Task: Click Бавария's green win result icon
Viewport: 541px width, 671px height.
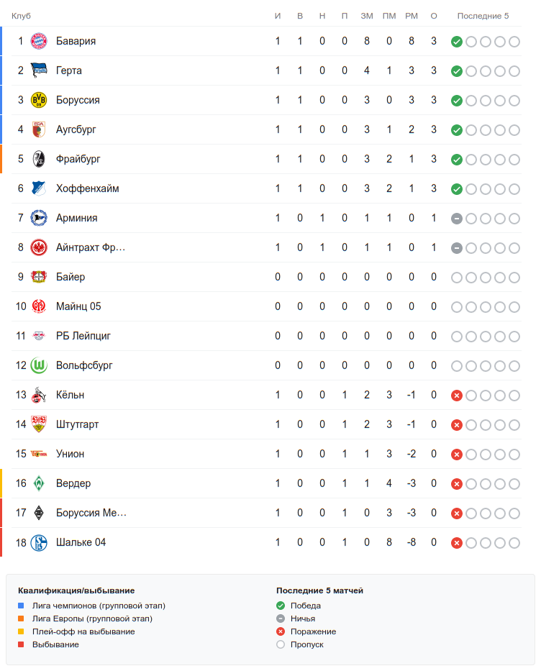Action: pyautogui.click(x=456, y=42)
